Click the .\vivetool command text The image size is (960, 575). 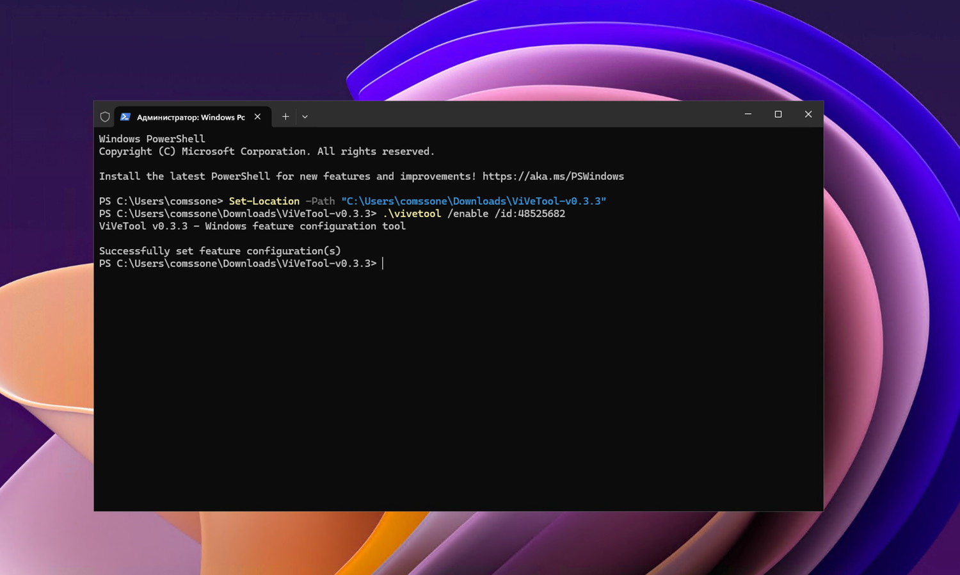tap(412, 213)
